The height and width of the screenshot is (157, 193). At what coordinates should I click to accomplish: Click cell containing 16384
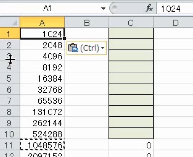[x=42, y=78]
